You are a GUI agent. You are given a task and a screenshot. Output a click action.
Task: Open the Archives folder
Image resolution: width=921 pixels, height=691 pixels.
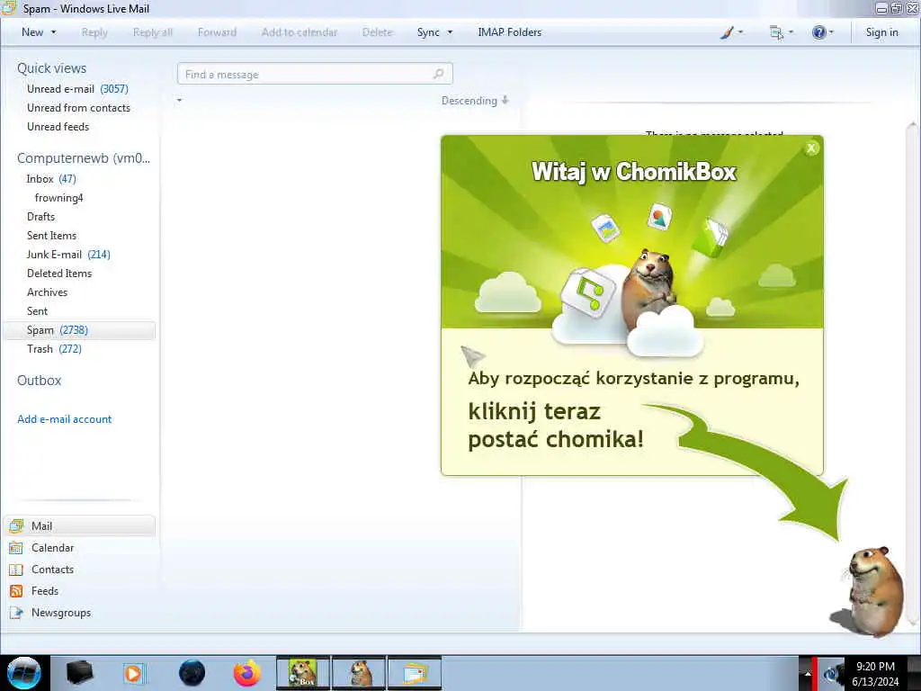point(47,292)
